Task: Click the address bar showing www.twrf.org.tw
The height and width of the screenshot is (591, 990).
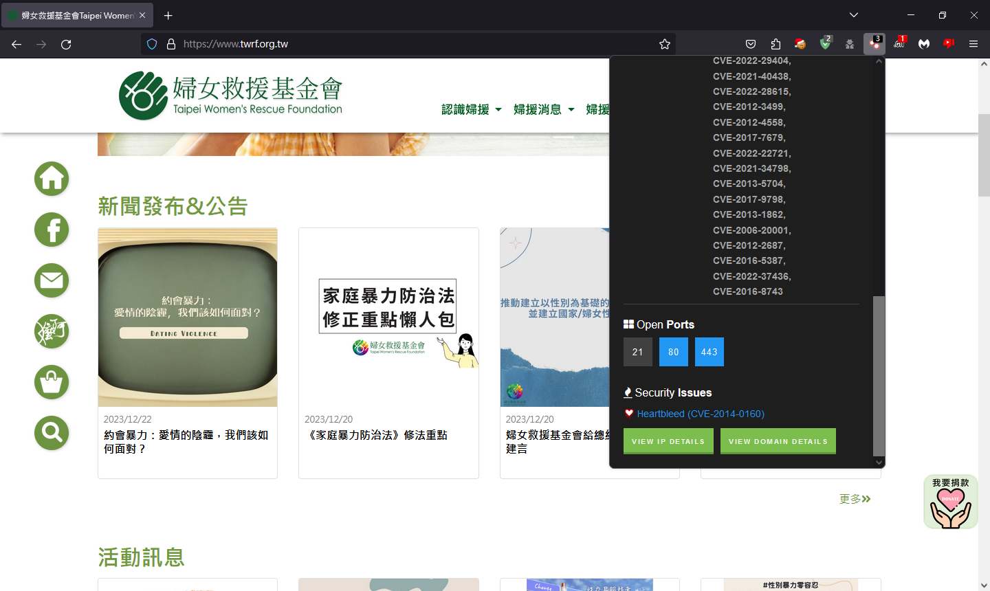Action: tap(409, 44)
